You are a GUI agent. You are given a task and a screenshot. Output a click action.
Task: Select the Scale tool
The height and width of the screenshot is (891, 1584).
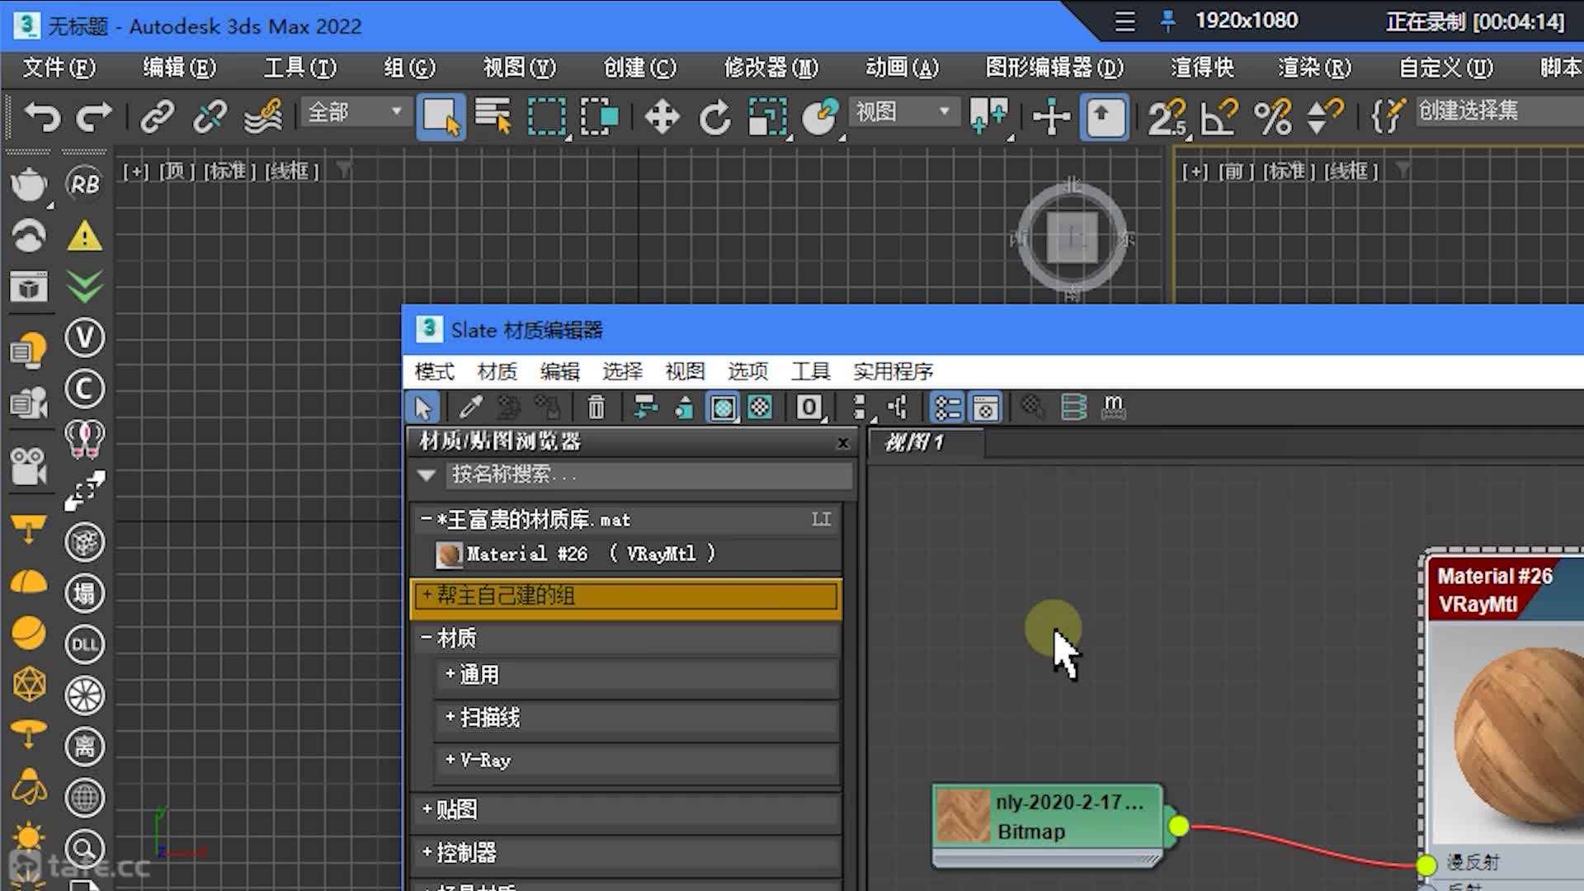click(x=767, y=116)
